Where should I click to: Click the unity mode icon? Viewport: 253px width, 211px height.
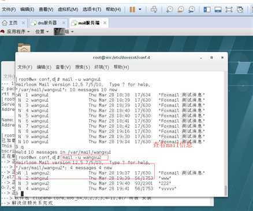pos(240,9)
